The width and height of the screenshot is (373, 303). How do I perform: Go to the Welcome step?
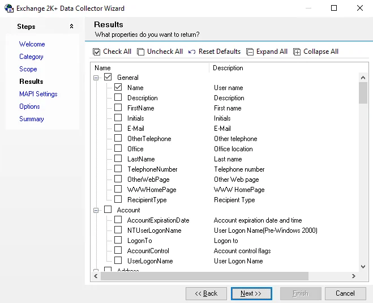coord(32,44)
